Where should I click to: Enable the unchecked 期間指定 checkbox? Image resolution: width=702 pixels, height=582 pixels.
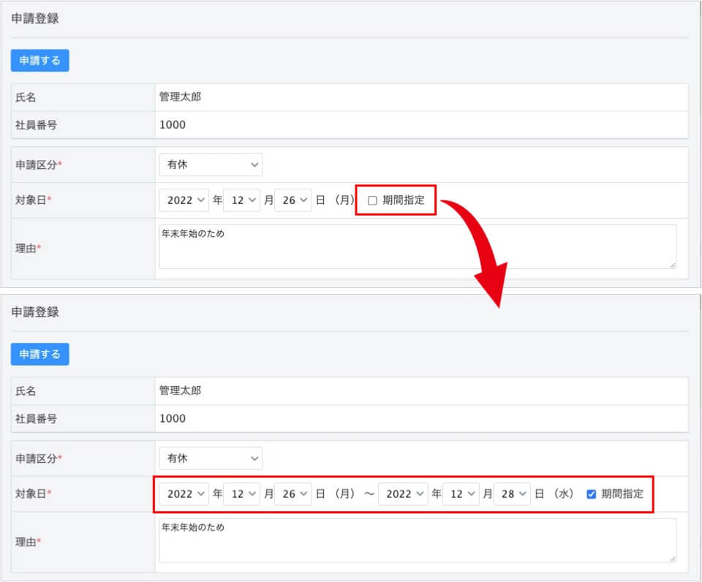click(372, 200)
